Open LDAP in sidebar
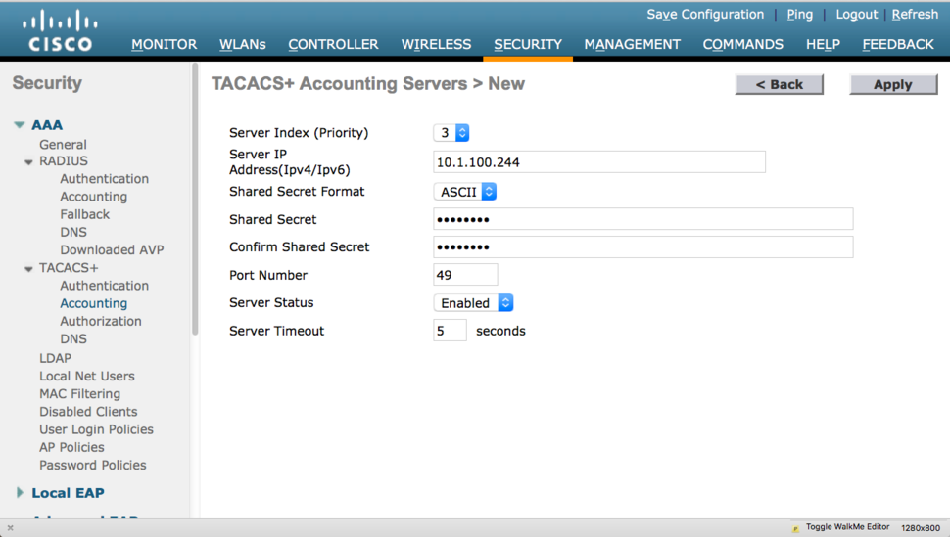950x537 pixels. (55, 358)
